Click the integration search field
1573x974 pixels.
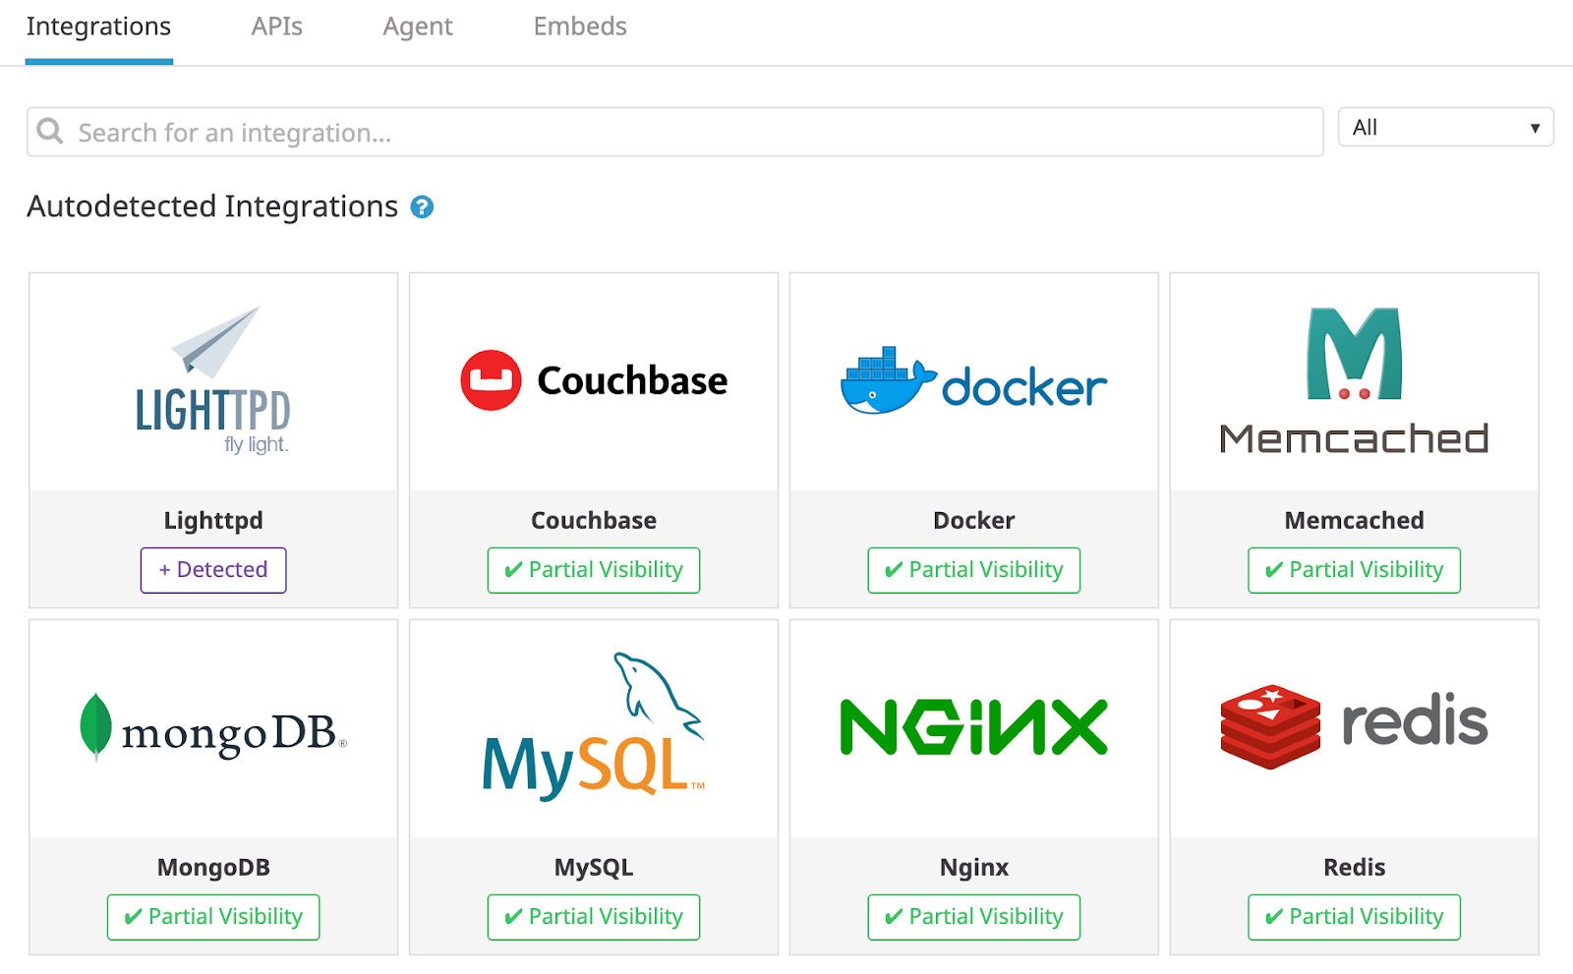(x=675, y=131)
